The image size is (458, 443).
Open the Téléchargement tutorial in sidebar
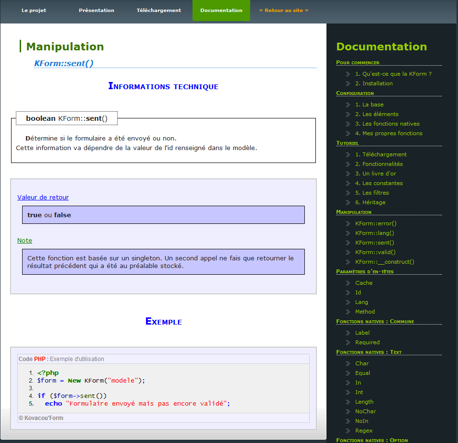[x=381, y=154]
